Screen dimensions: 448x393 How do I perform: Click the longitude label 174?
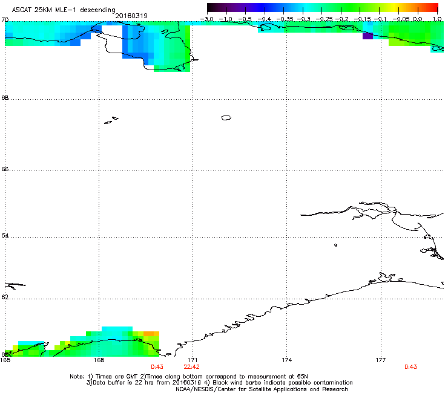point(286,360)
